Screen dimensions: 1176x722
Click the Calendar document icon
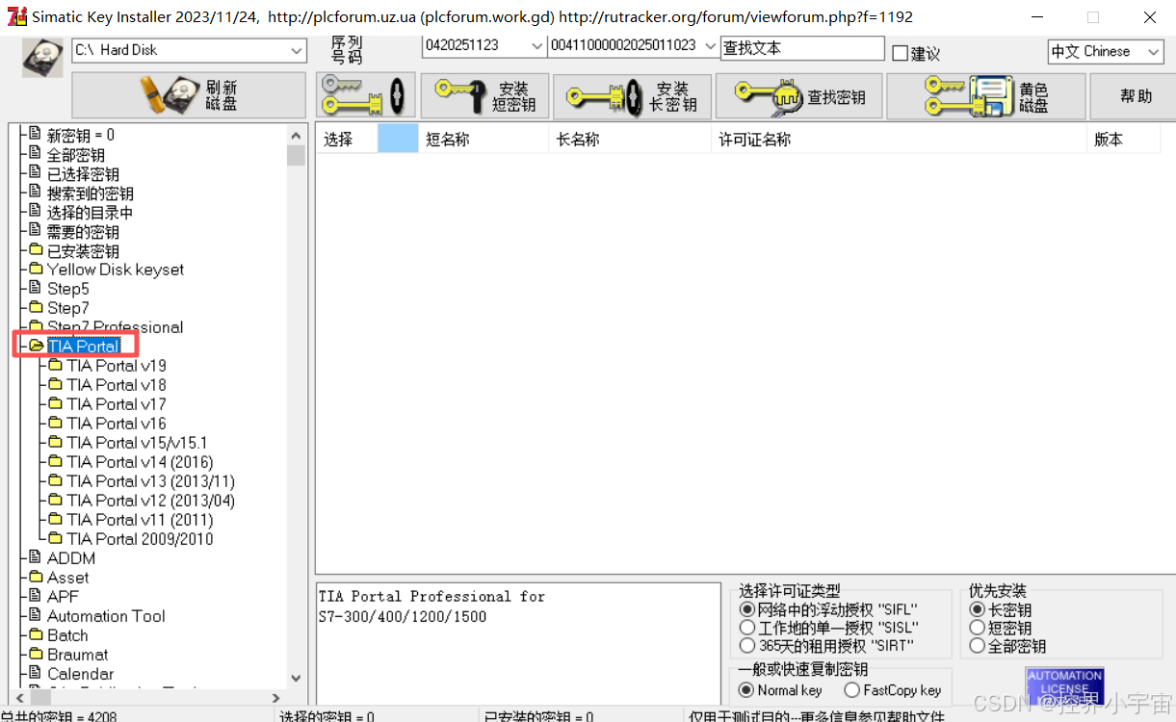36,673
